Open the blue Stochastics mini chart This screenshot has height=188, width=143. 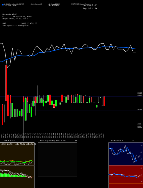pyautogui.click(x=126, y=154)
